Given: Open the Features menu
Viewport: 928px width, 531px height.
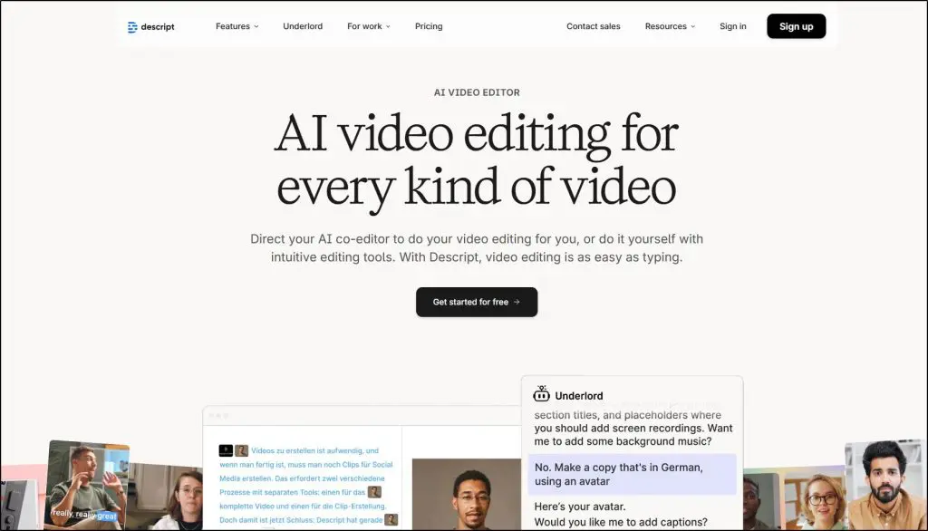Looking at the screenshot, I should point(237,26).
